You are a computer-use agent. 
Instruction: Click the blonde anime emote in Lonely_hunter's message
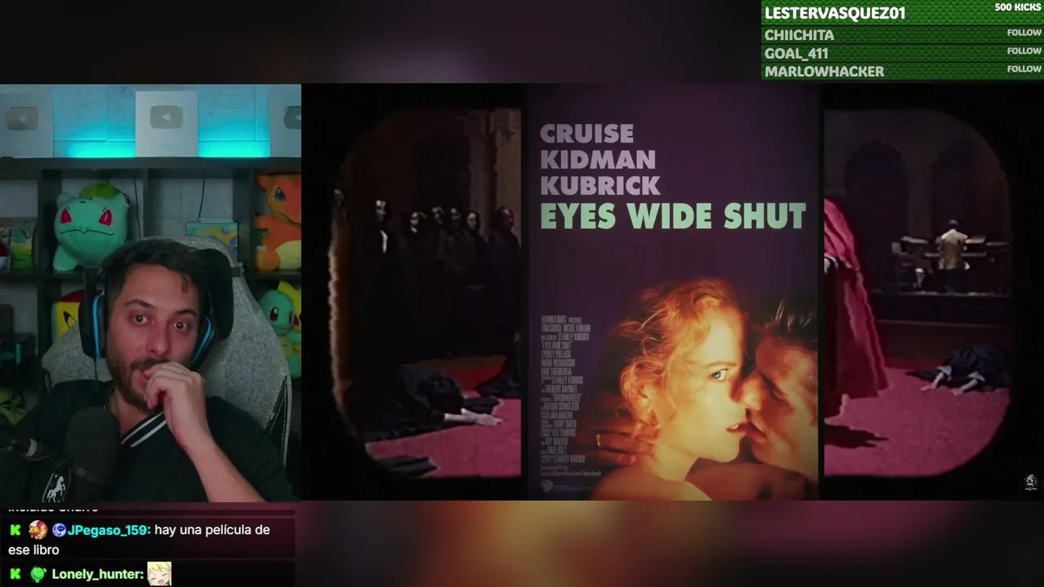pos(159,574)
